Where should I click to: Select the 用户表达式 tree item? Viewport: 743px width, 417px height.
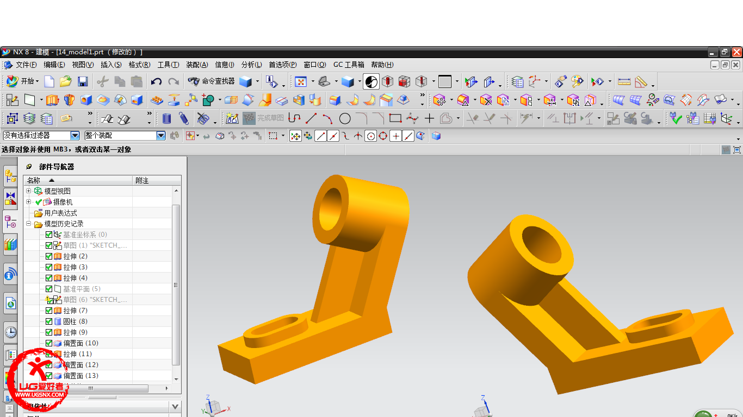pyautogui.click(x=60, y=213)
